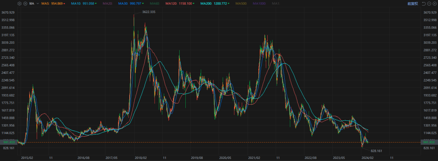Click left axis value 2091.614
Screen dimensions: 438x161
point(8,88)
